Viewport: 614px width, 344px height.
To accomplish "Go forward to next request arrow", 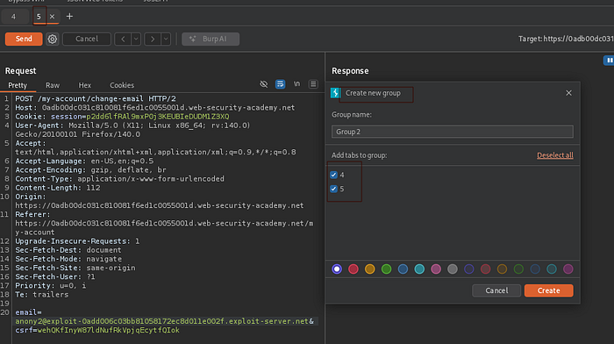I will (153, 39).
